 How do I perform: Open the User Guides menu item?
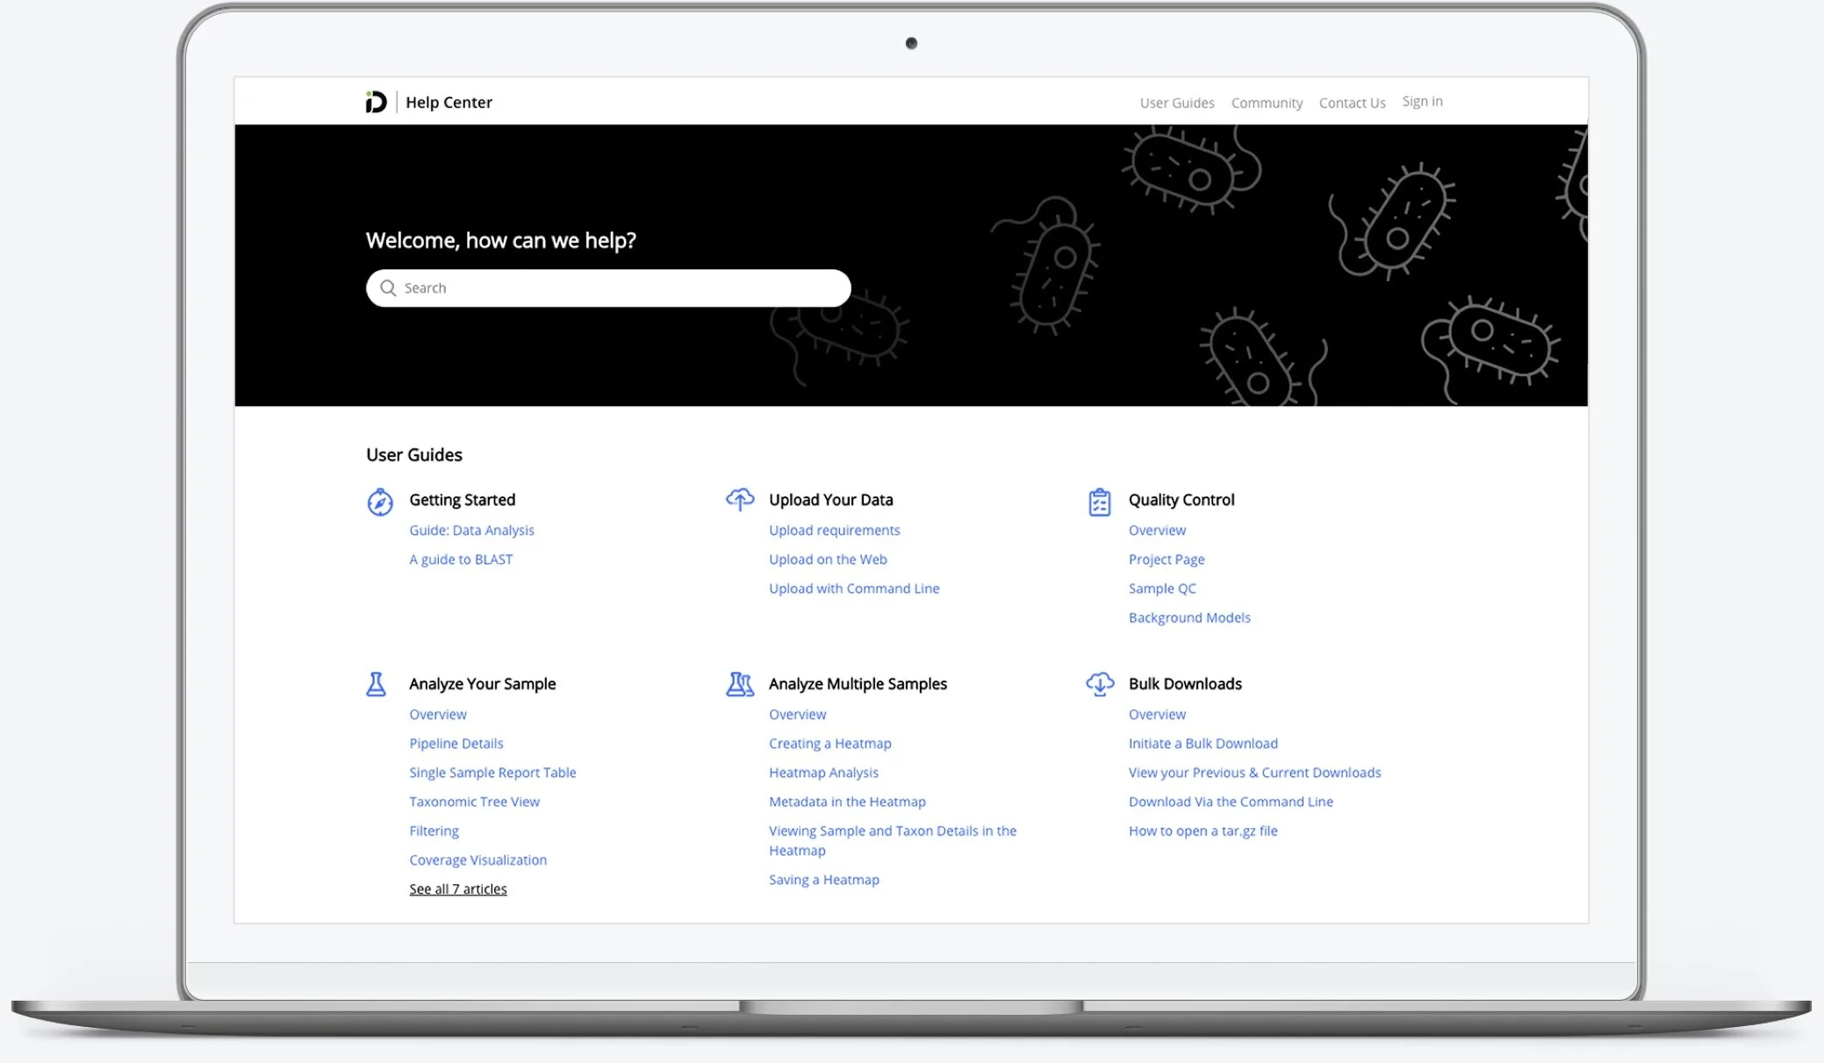(1176, 103)
